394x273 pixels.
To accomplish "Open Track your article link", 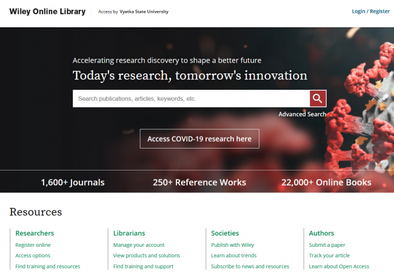I will click(329, 255).
